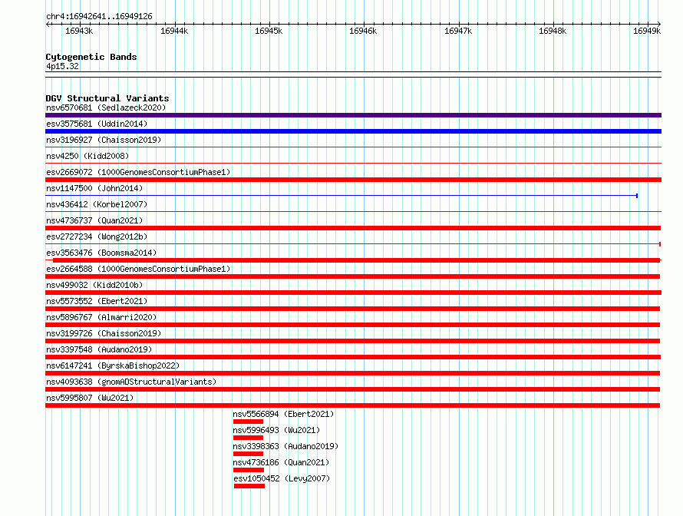Click the short red nsv5566894 variant bar
This screenshot has height=516, width=683.
pyautogui.click(x=249, y=422)
